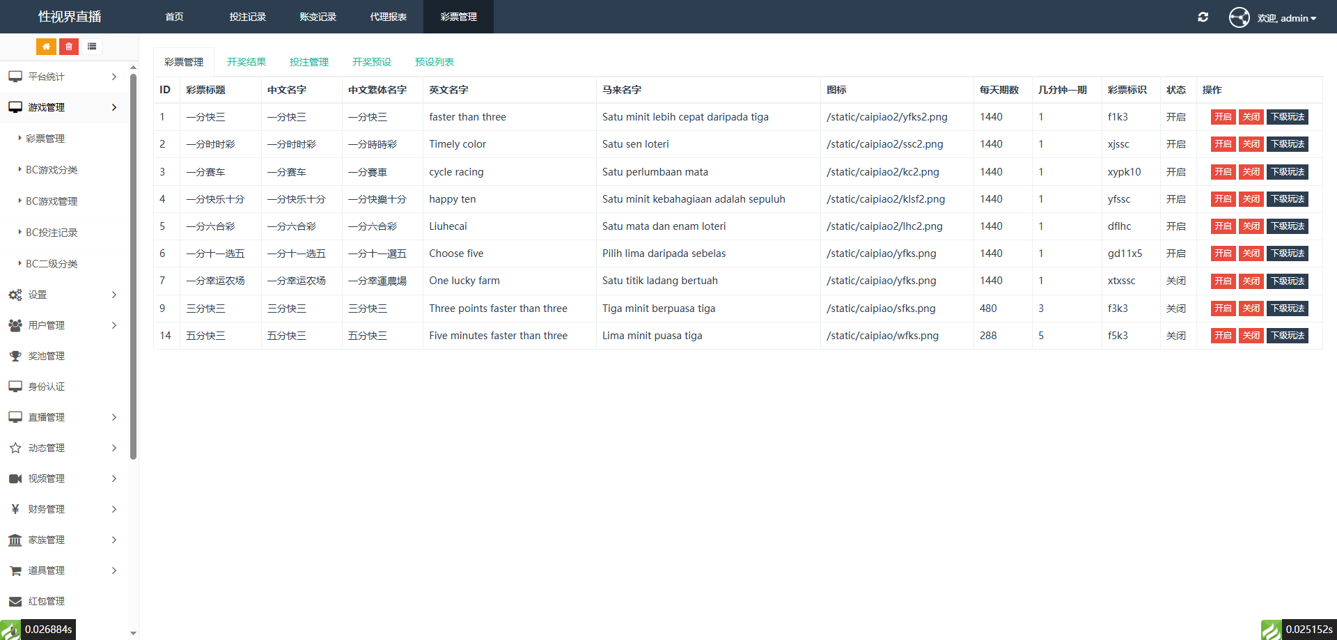Screen dimensions: 1337x640
Task: Select 身份认证 in the sidebar
Action: (46, 387)
